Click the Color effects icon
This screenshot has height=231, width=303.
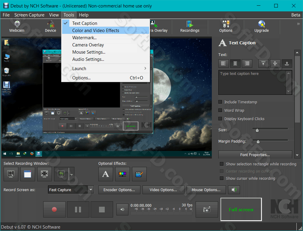[122, 174]
